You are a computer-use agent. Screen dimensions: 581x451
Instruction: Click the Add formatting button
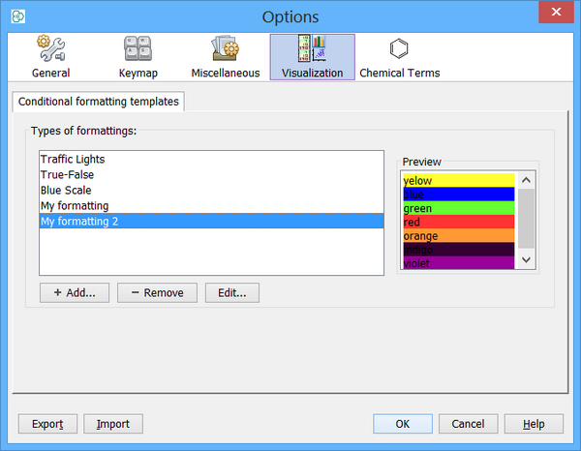pyautogui.click(x=74, y=292)
